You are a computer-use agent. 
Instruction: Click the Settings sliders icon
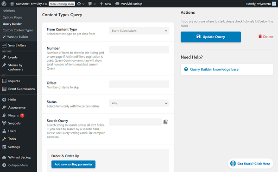4,147
